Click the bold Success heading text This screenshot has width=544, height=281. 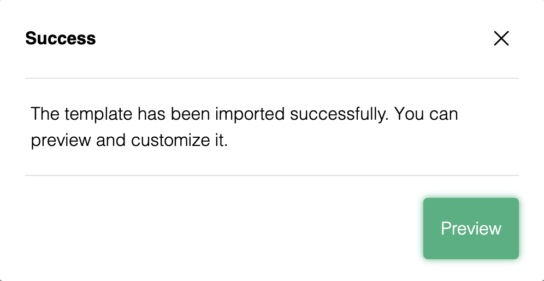click(x=61, y=38)
